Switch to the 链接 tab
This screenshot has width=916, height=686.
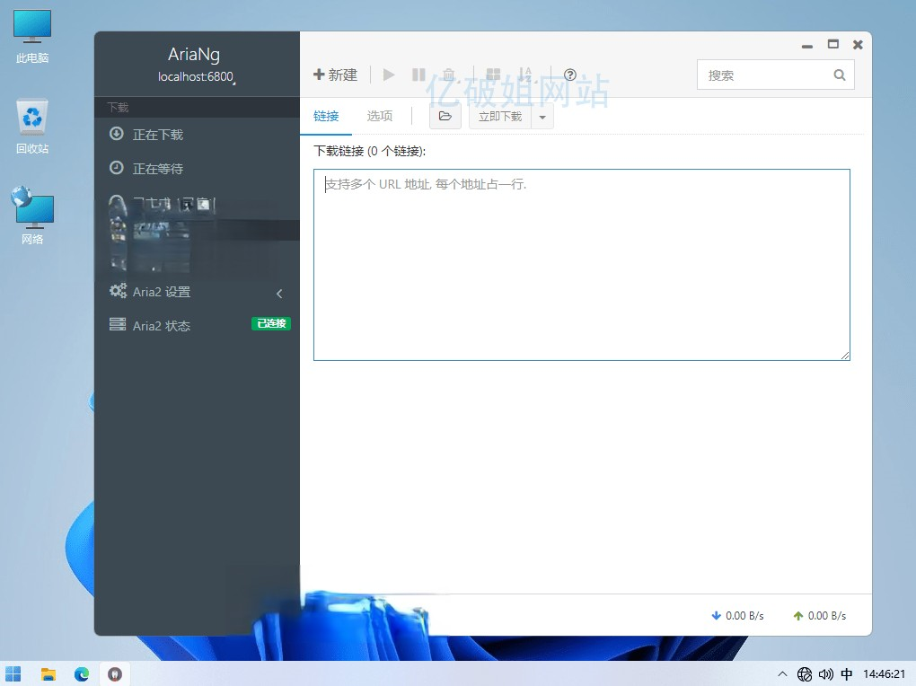click(326, 117)
